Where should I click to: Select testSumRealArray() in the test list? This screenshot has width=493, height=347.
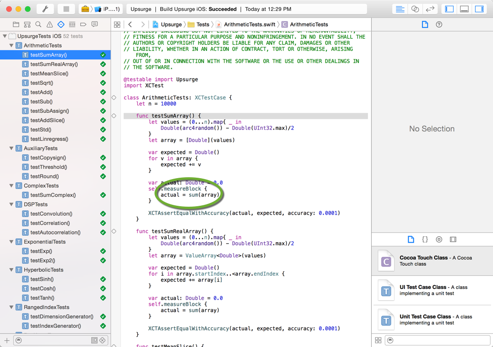tap(54, 64)
